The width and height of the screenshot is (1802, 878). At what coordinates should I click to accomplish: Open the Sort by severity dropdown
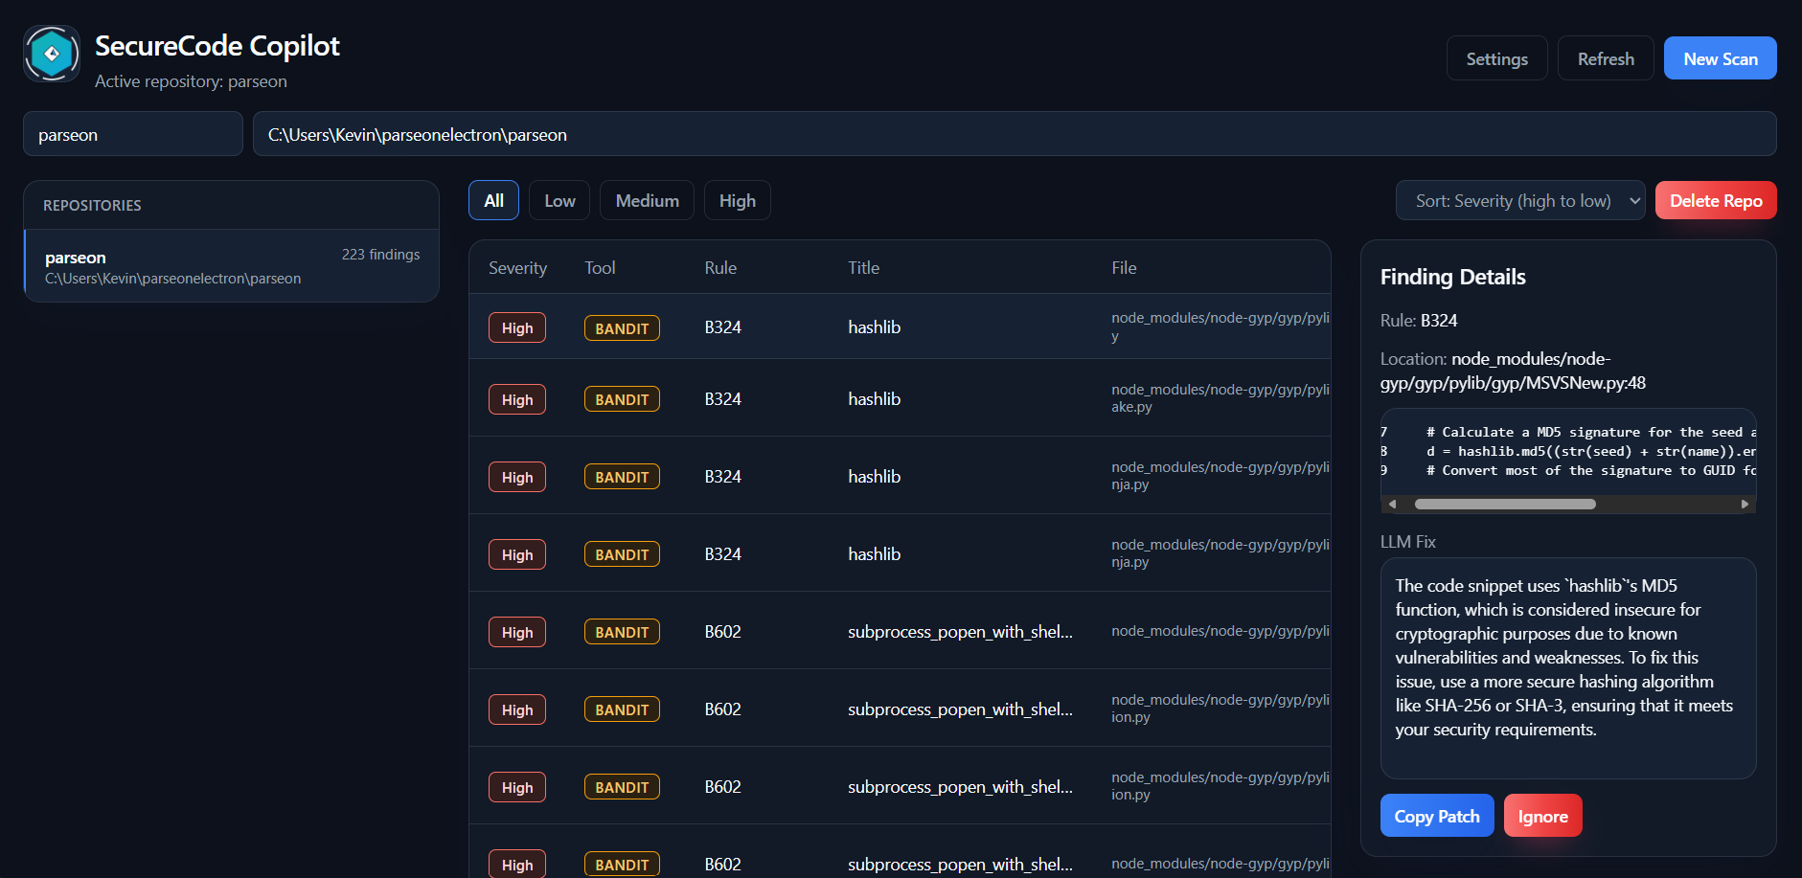coord(1519,200)
